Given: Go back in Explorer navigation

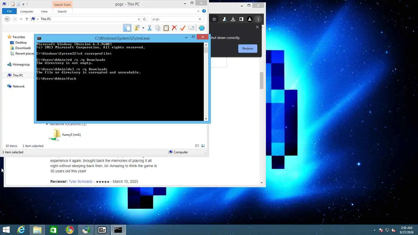Looking at the screenshot, I should coord(7,19).
